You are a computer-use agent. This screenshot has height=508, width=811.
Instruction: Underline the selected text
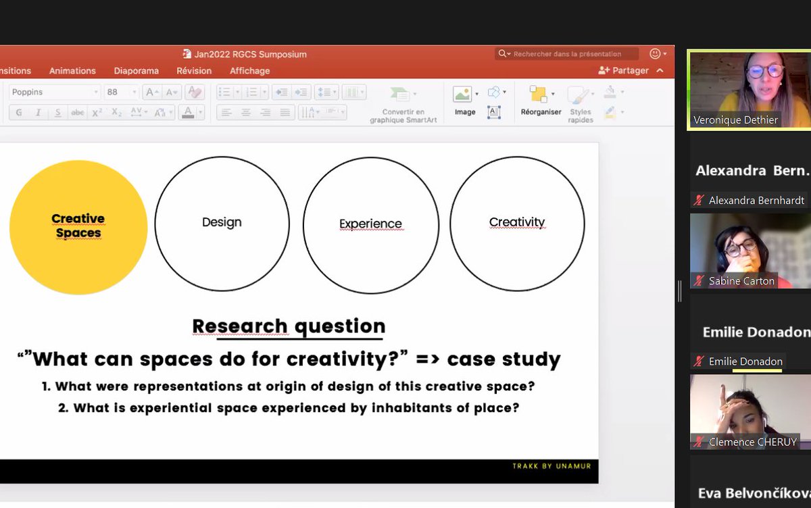pos(58,113)
